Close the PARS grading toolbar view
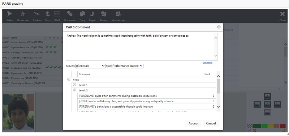Screen dimensions: 289x136 point(282,16)
